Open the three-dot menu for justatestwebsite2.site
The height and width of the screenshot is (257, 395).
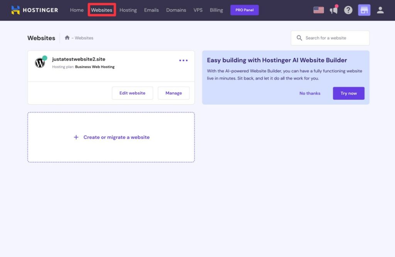pyautogui.click(x=183, y=60)
